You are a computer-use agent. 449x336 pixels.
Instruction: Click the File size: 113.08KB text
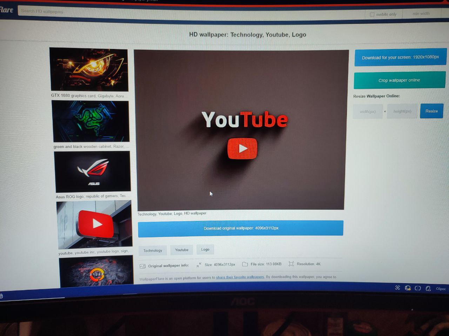click(x=266, y=264)
